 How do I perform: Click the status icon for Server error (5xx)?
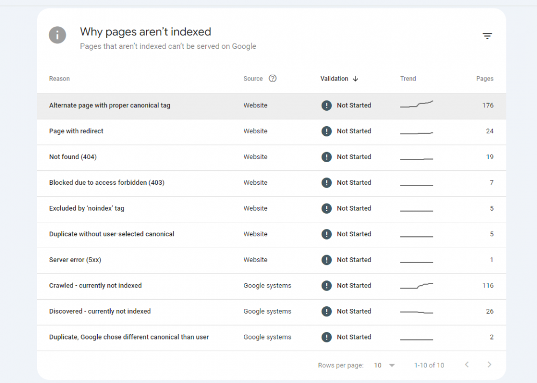coord(326,260)
